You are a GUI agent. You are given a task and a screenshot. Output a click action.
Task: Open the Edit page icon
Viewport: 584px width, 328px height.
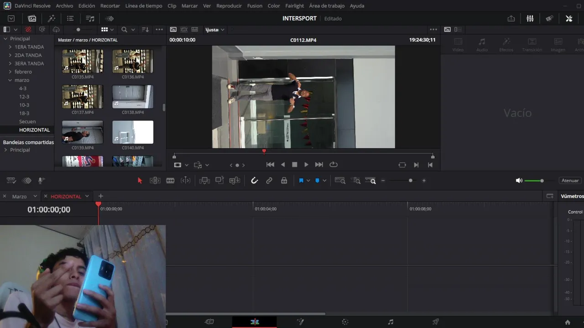[x=255, y=322]
